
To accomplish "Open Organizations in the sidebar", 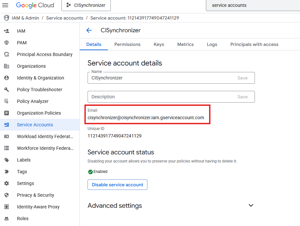I will tap(31, 66).
